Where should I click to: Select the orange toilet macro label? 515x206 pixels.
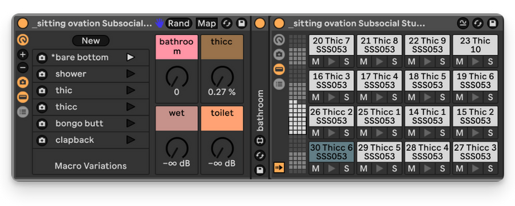pyautogui.click(x=222, y=119)
